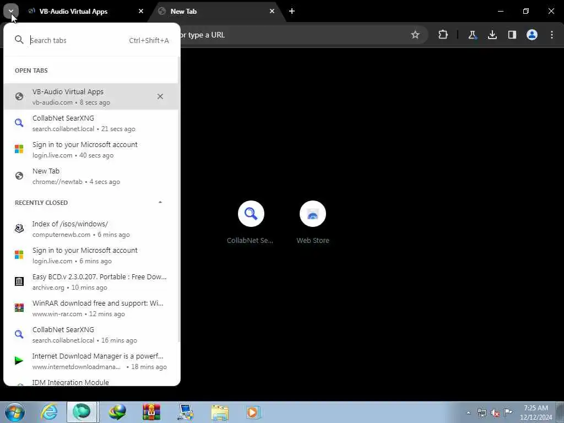Click the WinRAR favicon in recently closed
Image resolution: width=564 pixels, height=423 pixels.
(19, 307)
